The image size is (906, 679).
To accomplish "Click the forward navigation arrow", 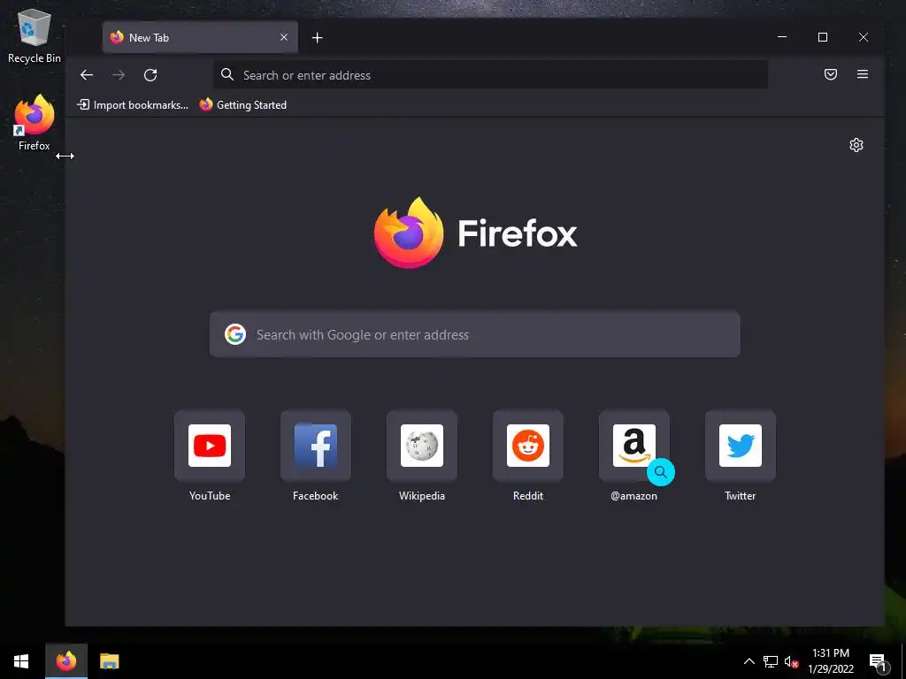I will coord(119,75).
